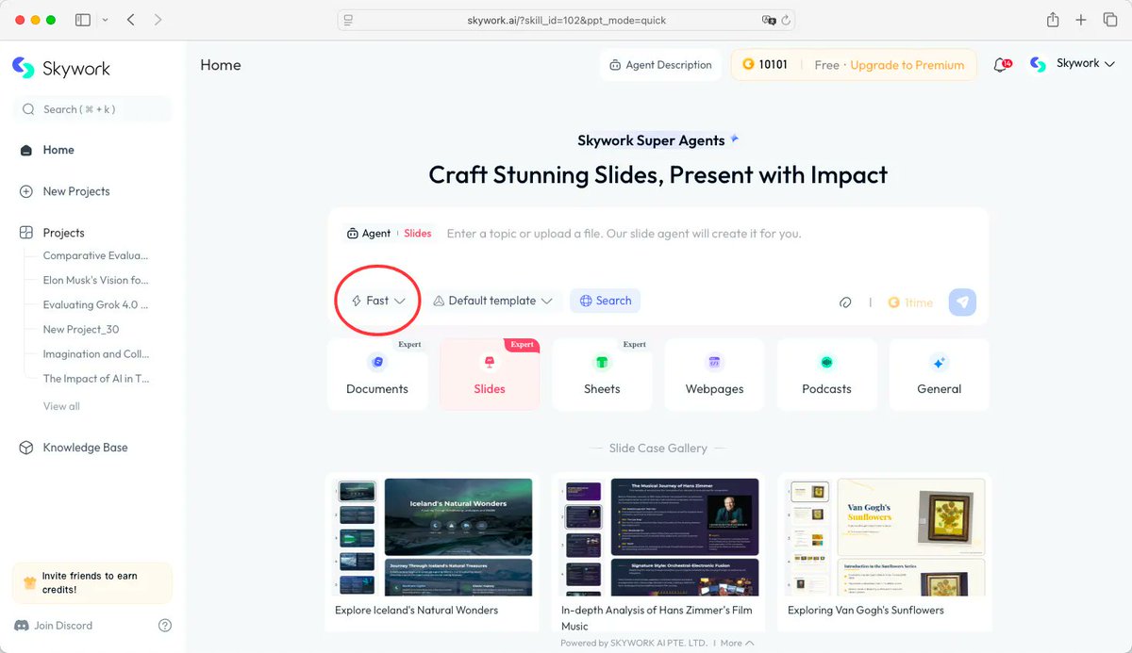Click the attachment link icon

pyautogui.click(x=845, y=302)
